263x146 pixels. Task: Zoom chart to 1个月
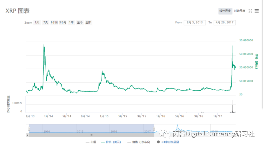54,22
